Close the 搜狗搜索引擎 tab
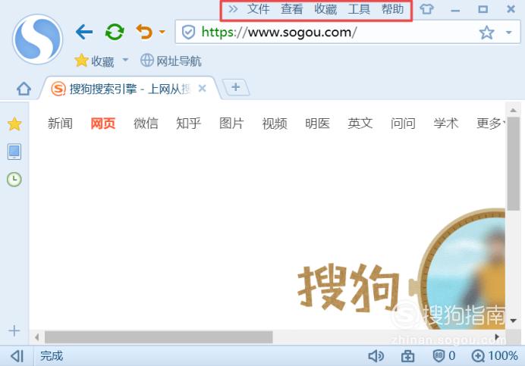 coord(203,89)
